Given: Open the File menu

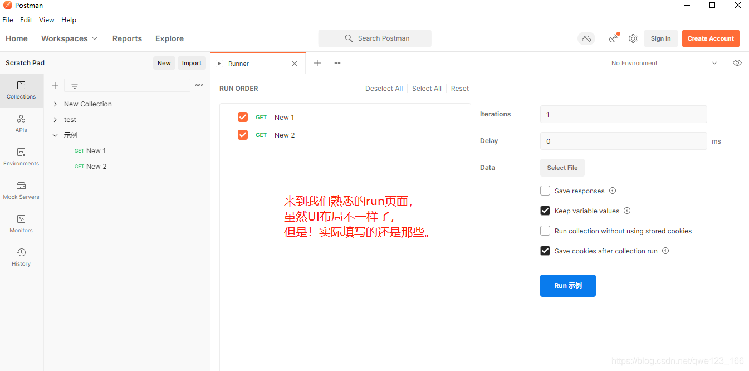Looking at the screenshot, I should point(8,19).
